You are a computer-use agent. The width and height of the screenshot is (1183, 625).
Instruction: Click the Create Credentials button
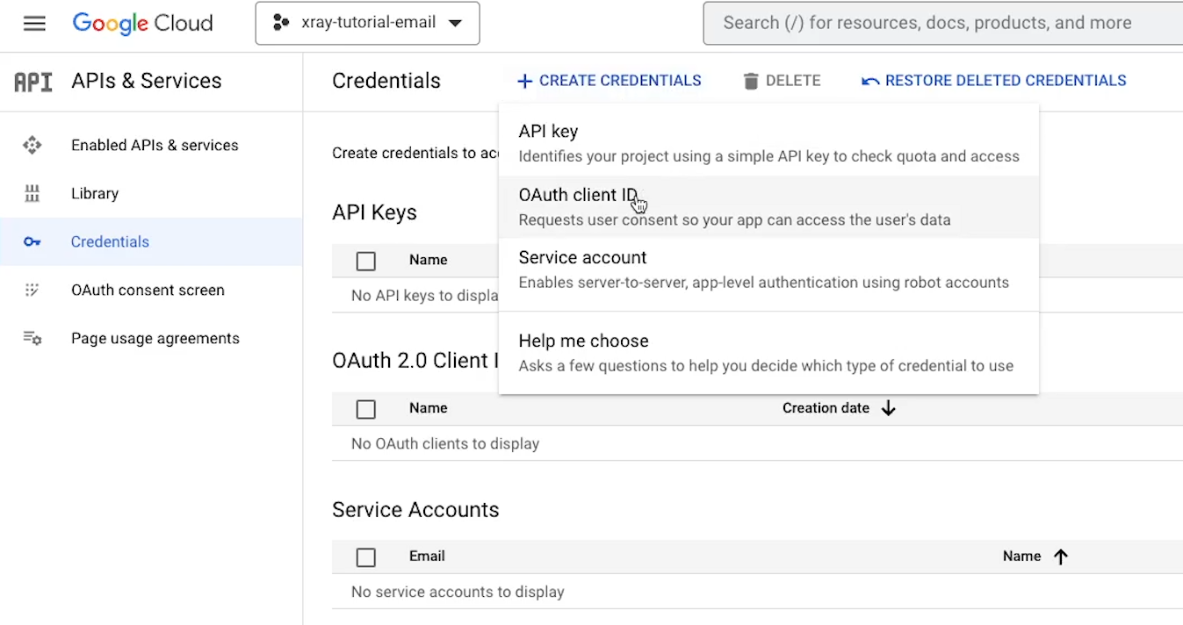(609, 81)
